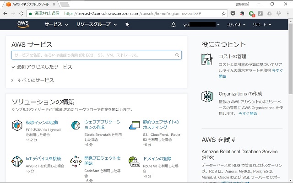Open the オハイオ region dropdown

[236, 25]
